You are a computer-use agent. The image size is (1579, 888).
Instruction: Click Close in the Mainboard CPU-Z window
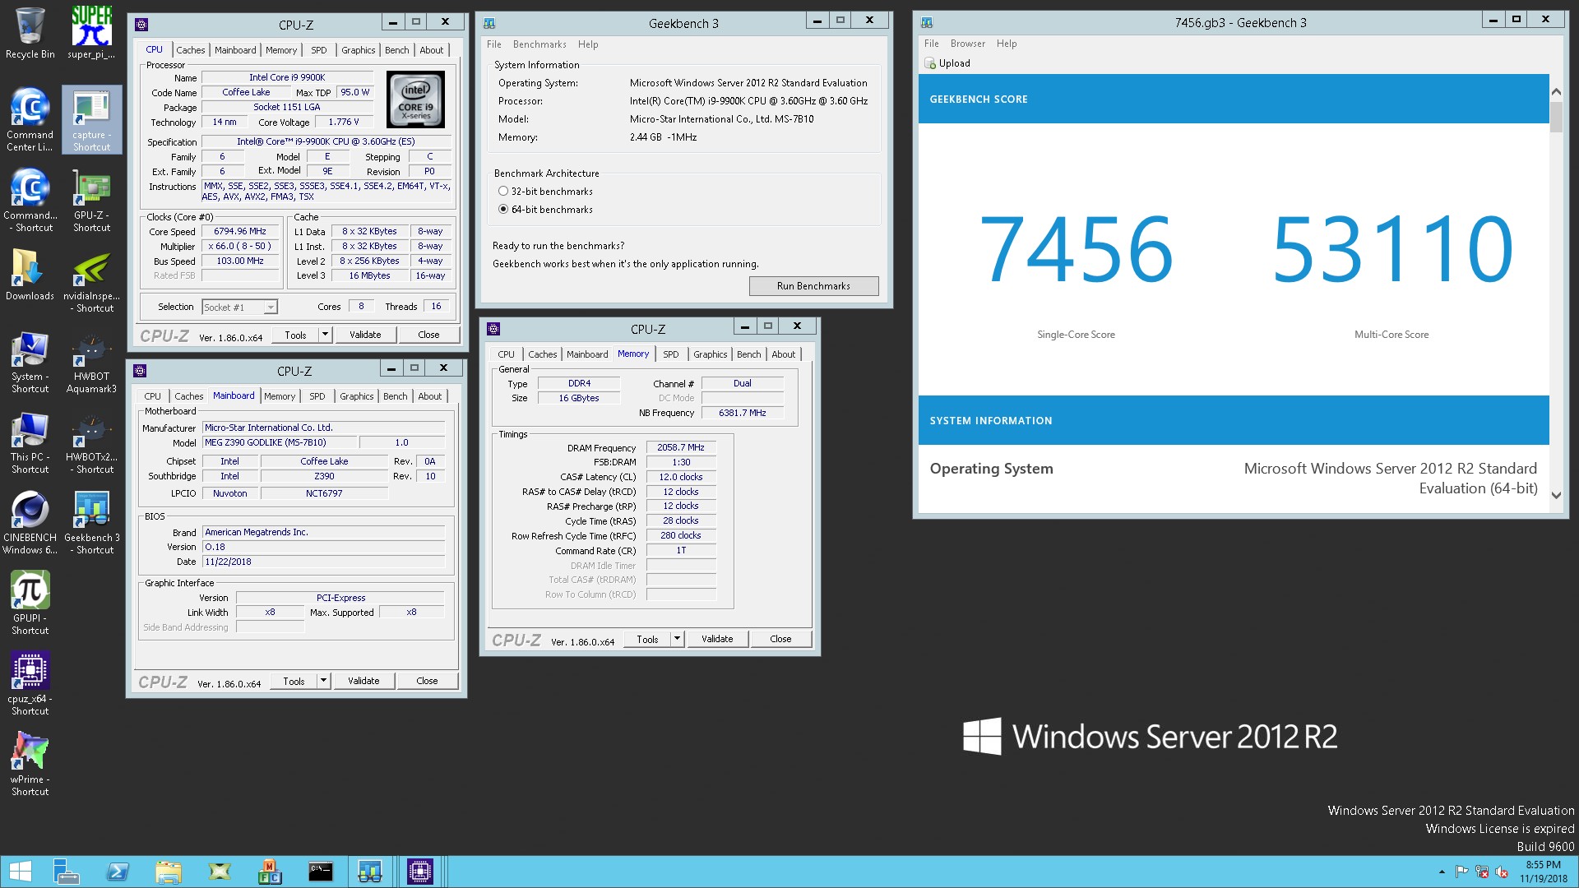427,681
